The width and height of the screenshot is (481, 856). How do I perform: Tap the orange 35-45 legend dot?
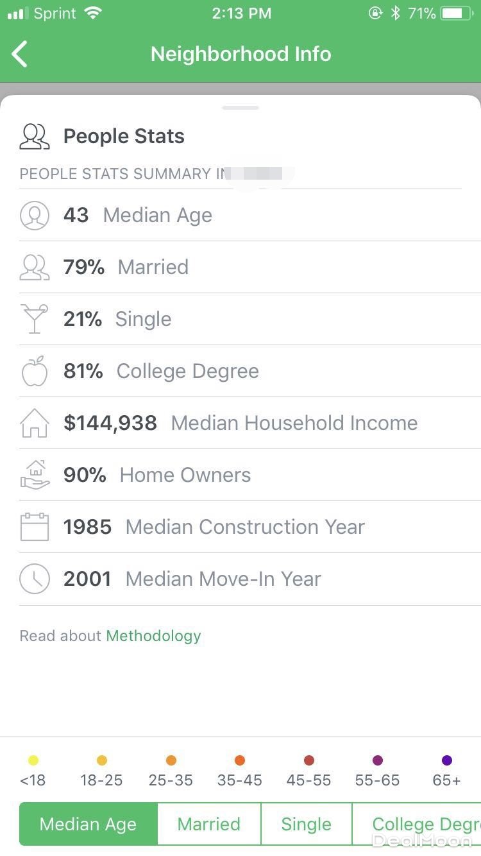coord(240,760)
